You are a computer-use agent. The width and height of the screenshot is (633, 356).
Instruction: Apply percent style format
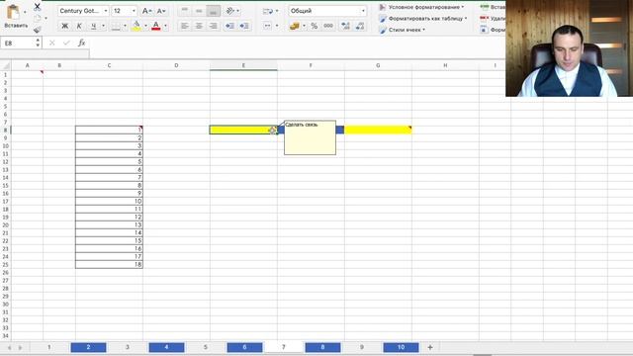point(315,26)
